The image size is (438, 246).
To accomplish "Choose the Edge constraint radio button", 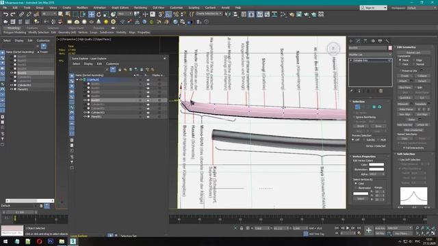I will pyautogui.click(x=413, y=60).
